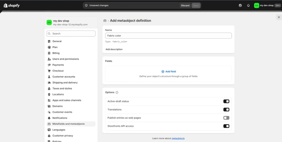
Task: Open Customer accounts settings
Action: [x=71, y=77]
